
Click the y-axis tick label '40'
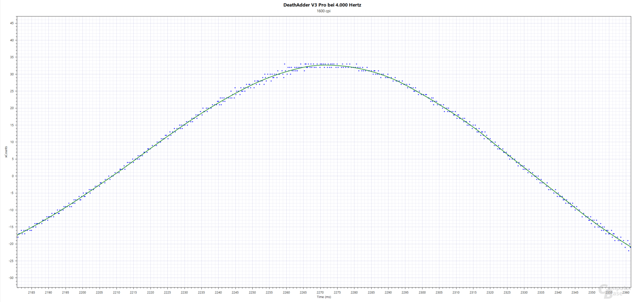pos(12,40)
